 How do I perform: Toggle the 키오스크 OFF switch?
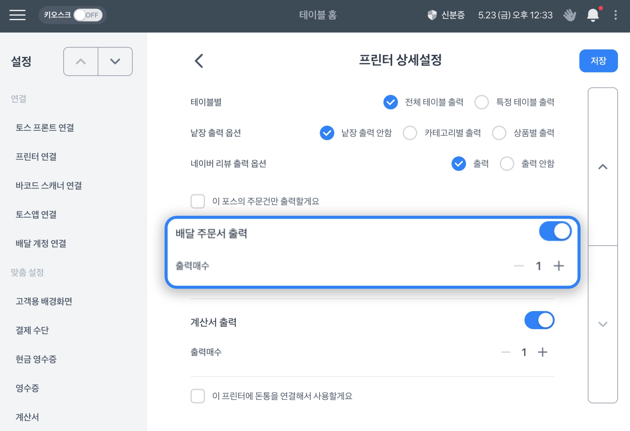(x=88, y=15)
